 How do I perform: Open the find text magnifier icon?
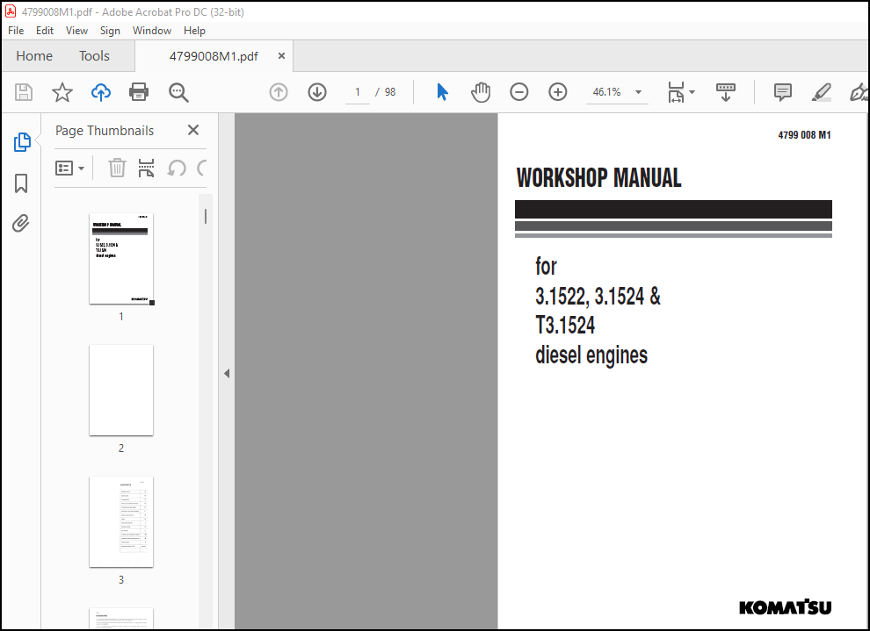coord(178,92)
